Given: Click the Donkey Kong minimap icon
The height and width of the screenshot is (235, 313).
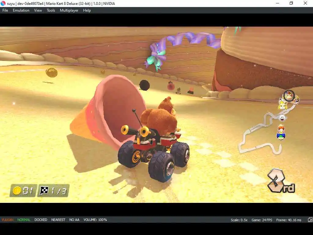Looking at the screenshot, I should (289, 96).
